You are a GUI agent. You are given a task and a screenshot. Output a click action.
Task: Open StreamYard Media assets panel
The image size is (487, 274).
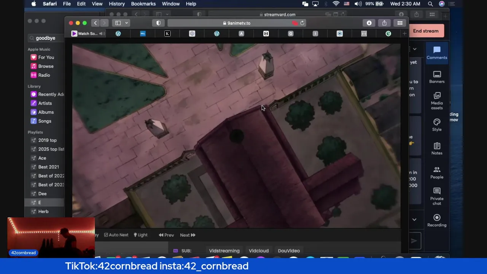437,101
